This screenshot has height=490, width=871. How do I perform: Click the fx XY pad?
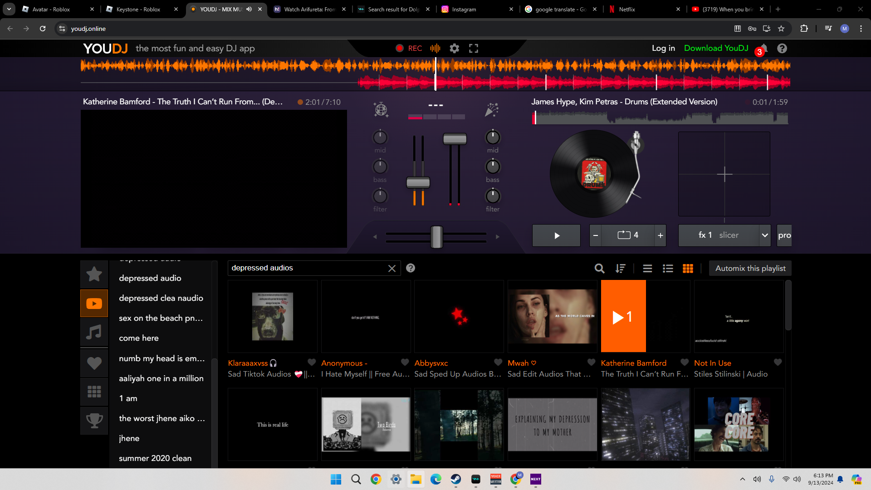click(724, 174)
